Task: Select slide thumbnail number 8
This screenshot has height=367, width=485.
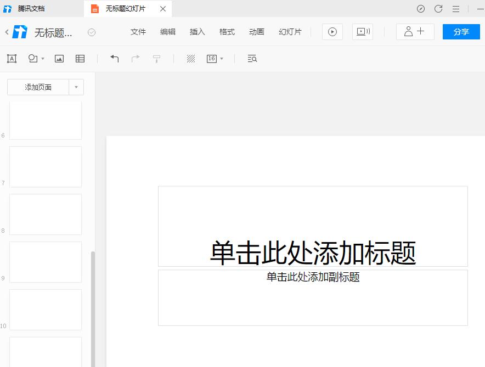Action: (46, 214)
